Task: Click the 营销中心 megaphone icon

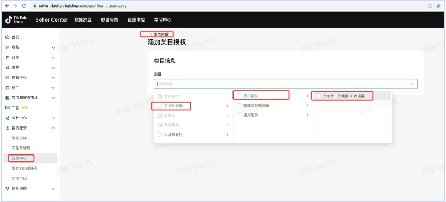Action: coord(8,78)
